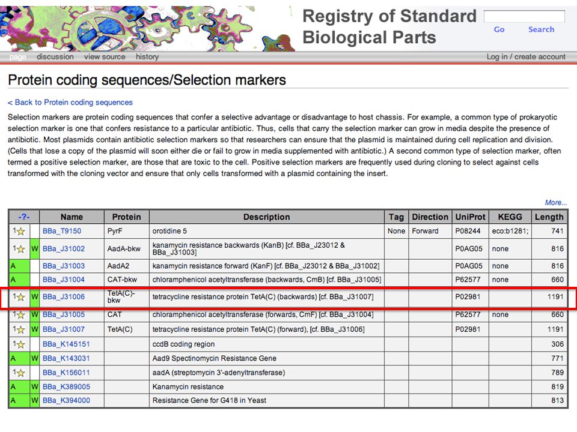This screenshot has height=432, width=577.
Task: Click the star icon beside BBa_K156011
Action: pos(21,373)
